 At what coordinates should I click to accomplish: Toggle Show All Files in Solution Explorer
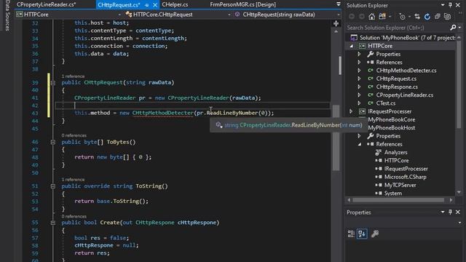[x=447, y=17]
